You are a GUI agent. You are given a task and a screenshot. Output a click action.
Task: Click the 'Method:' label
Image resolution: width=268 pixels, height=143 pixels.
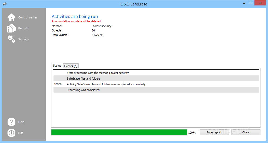tap(57, 26)
